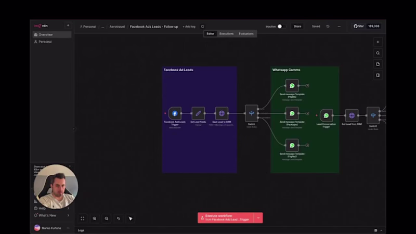Add node after Send message Template (Packages) output
416x234 pixels.
pyautogui.click(x=307, y=113)
